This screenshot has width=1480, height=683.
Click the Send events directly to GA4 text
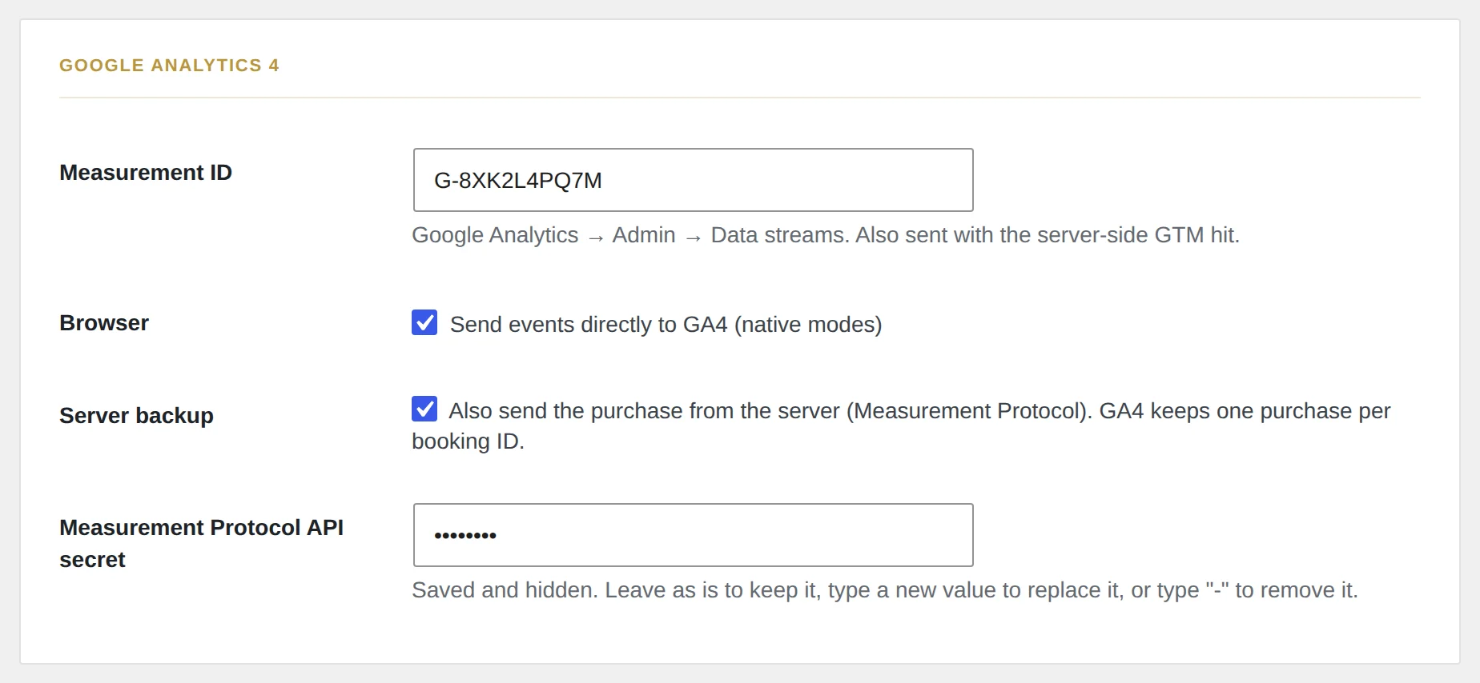(x=666, y=325)
